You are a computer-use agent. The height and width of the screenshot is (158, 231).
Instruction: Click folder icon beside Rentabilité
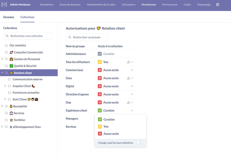(6, 106)
